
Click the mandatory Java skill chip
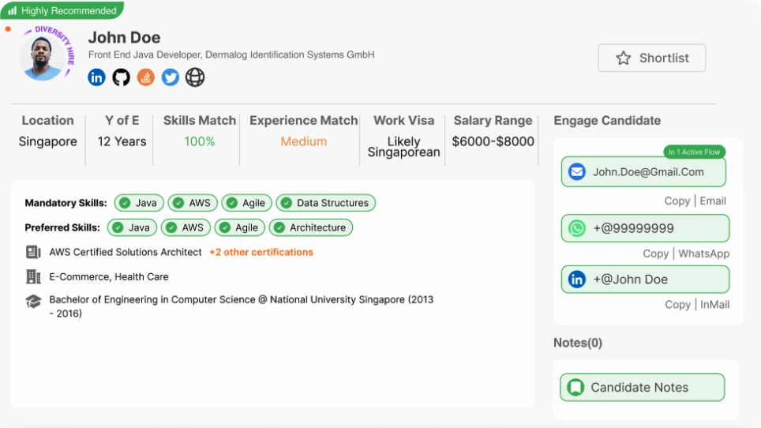pos(139,203)
